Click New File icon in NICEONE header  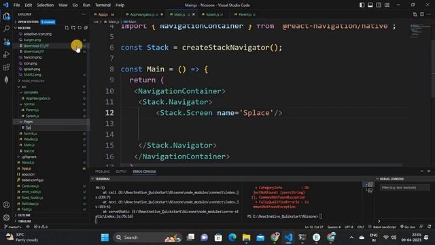[x=67, y=28]
